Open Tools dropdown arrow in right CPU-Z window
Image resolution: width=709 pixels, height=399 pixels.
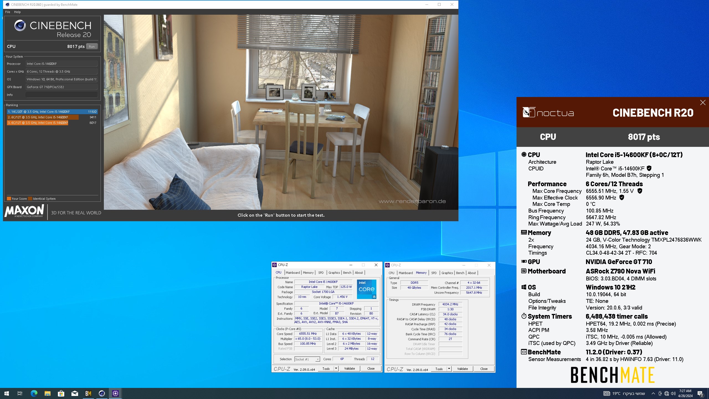449,369
